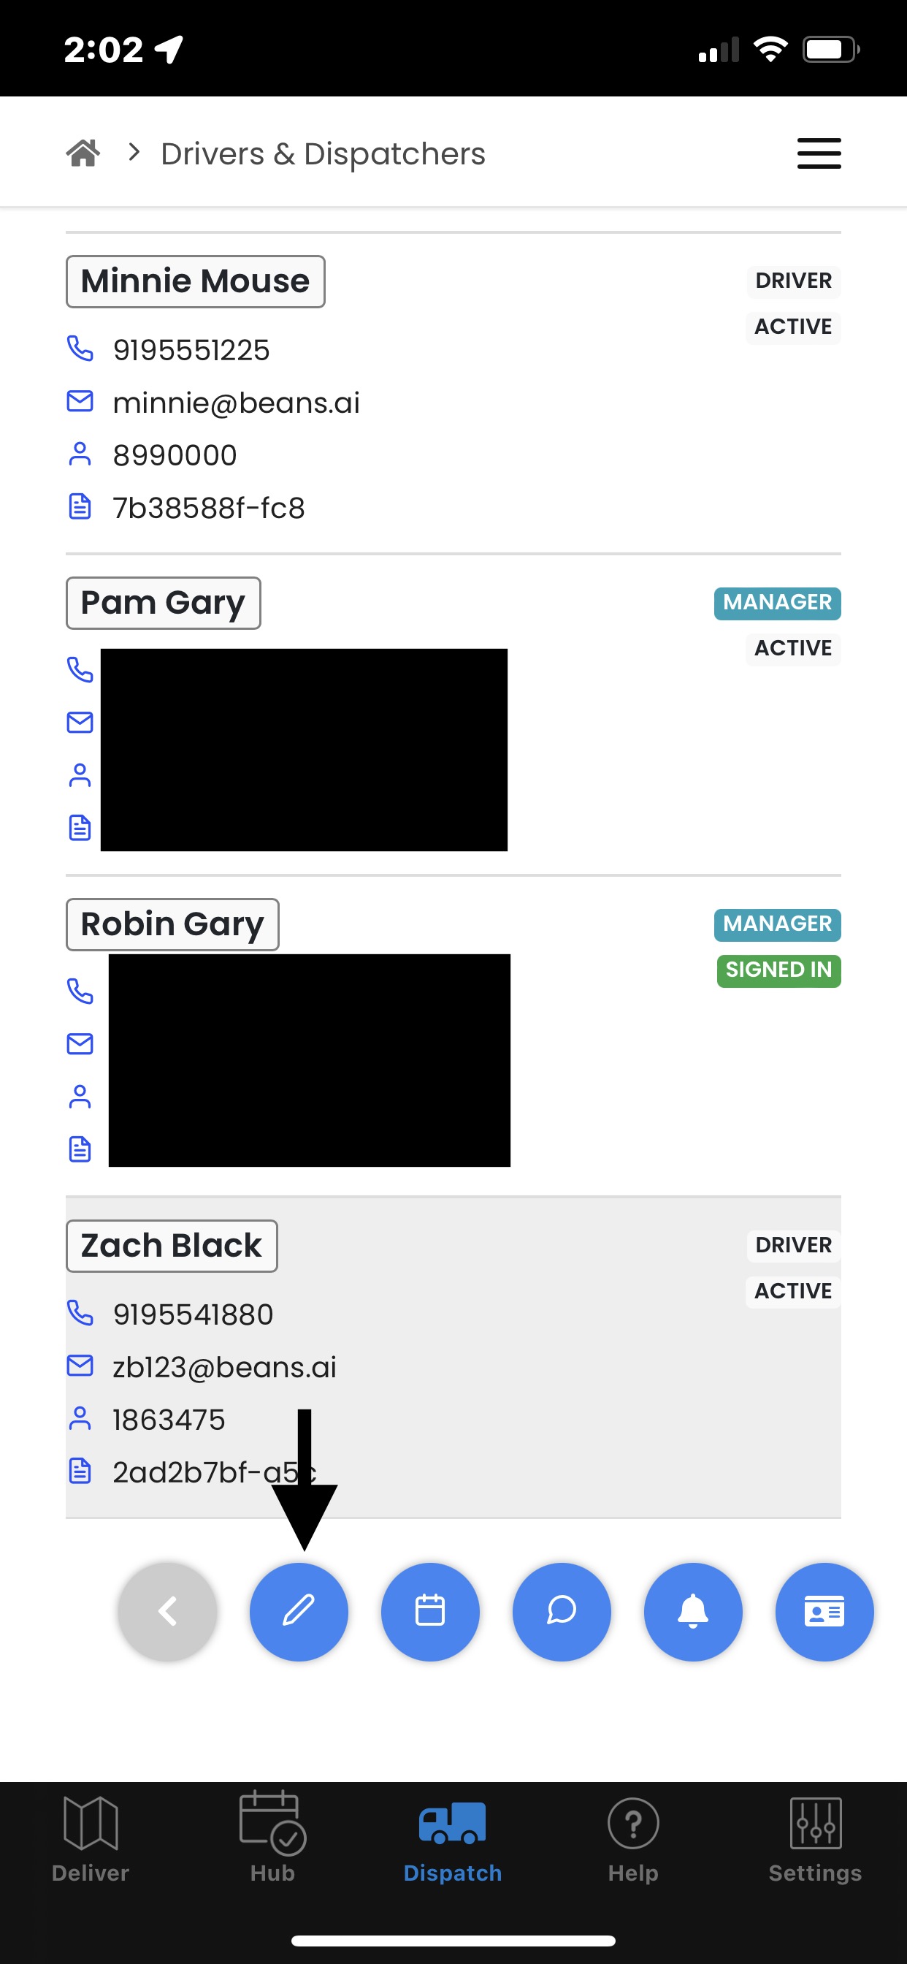Open the hamburger menu
Viewport: 907px width, 1964px height.
pyautogui.click(x=819, y=153)
